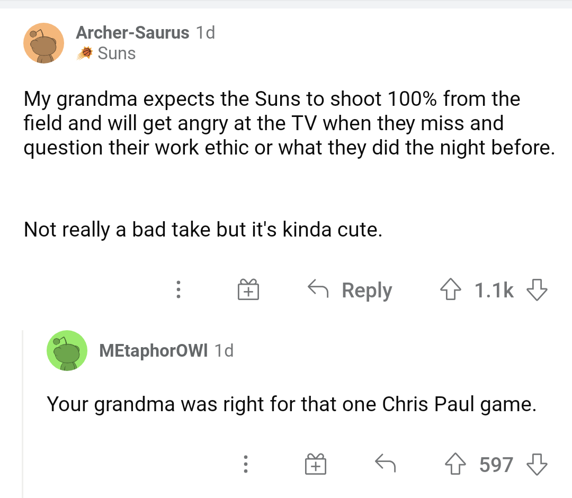
Task: Give an award to MEtaphorOWl's comment
Action: pyautogui.click(x=315, y=464)
